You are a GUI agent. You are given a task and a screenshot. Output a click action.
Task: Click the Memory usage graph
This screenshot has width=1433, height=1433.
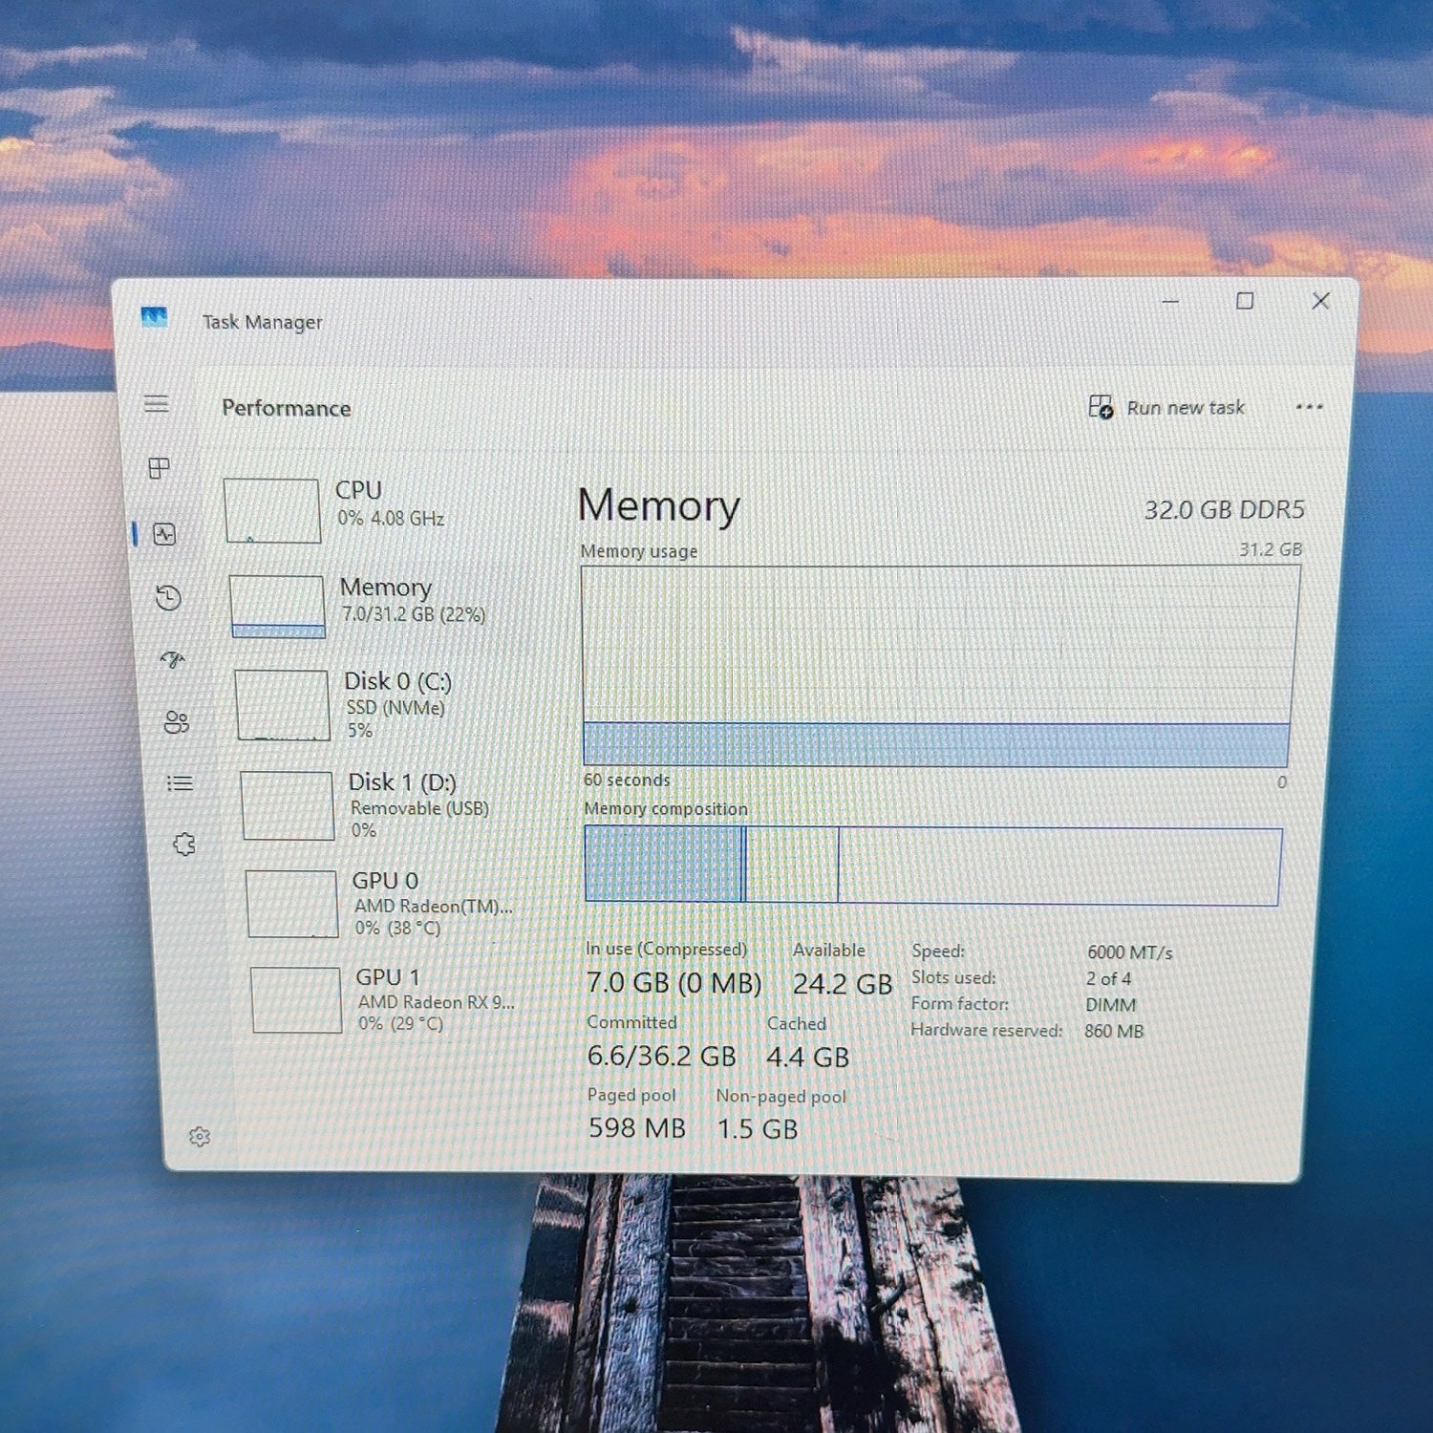point(938,667)
